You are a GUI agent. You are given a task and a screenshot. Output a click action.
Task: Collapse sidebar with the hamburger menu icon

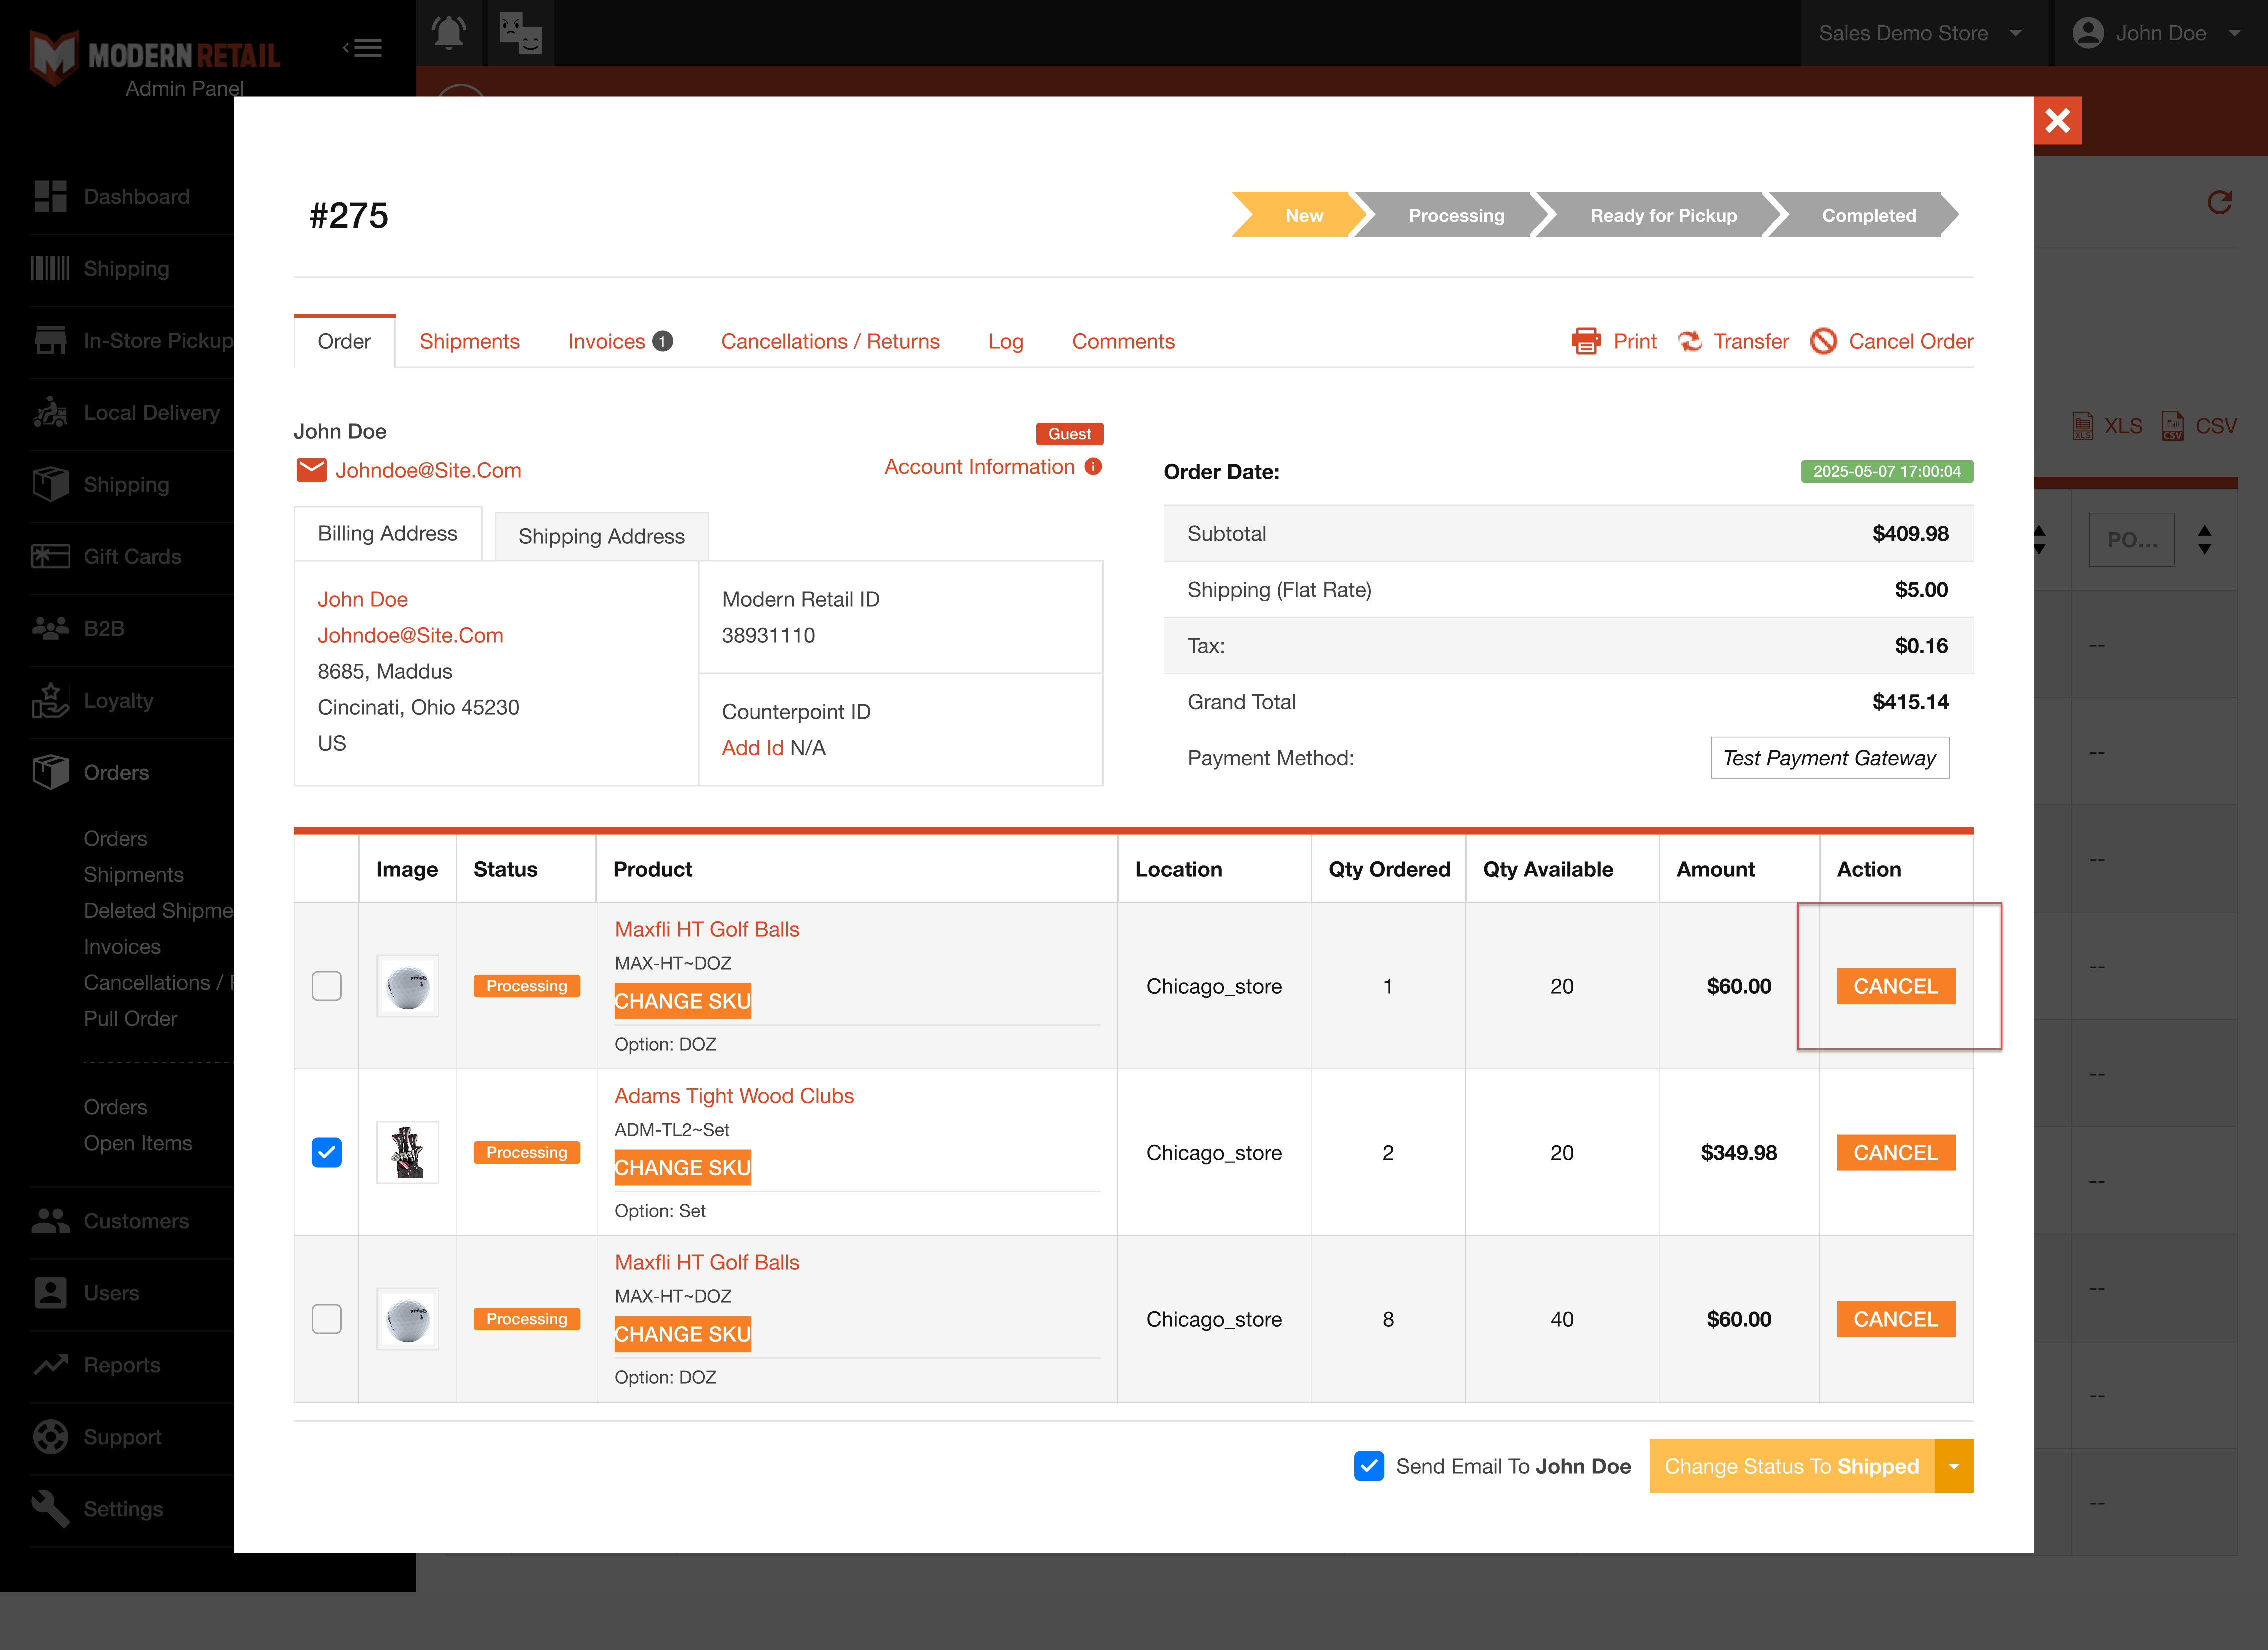(363, 48)
